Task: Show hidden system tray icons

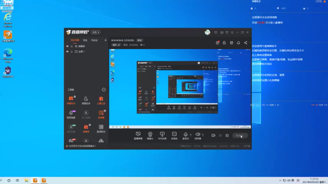Action: [280, 180]
